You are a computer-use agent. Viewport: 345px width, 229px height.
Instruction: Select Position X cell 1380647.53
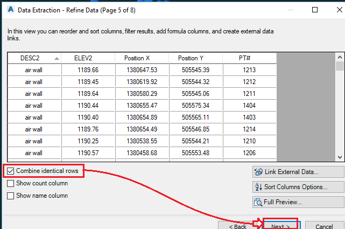tap(142, 70)
